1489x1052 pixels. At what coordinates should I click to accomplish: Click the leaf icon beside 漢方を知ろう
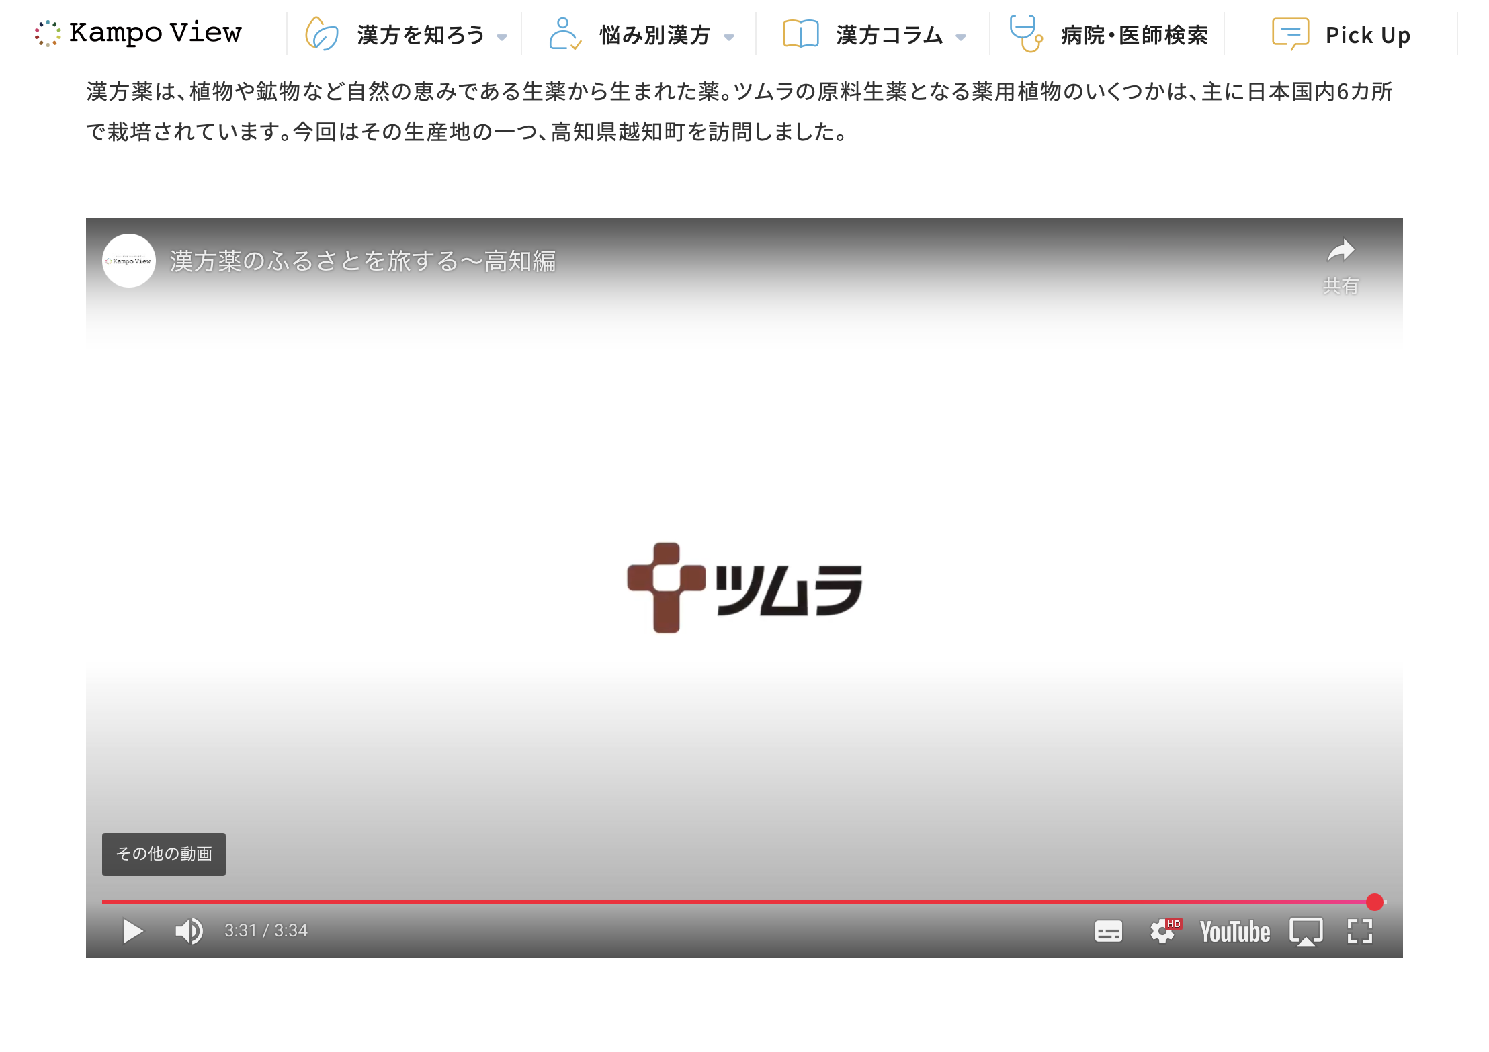(x=321, y=34)
